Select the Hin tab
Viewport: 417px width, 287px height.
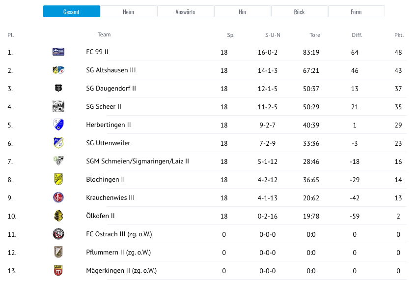(242, 11)
